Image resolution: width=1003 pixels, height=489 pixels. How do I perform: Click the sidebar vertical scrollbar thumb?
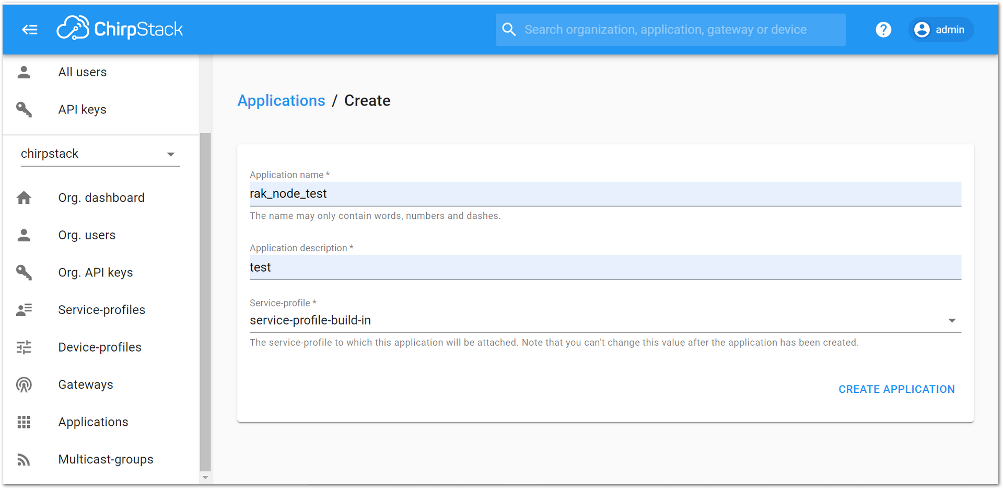pyautogui.click(x=205, y=302)
